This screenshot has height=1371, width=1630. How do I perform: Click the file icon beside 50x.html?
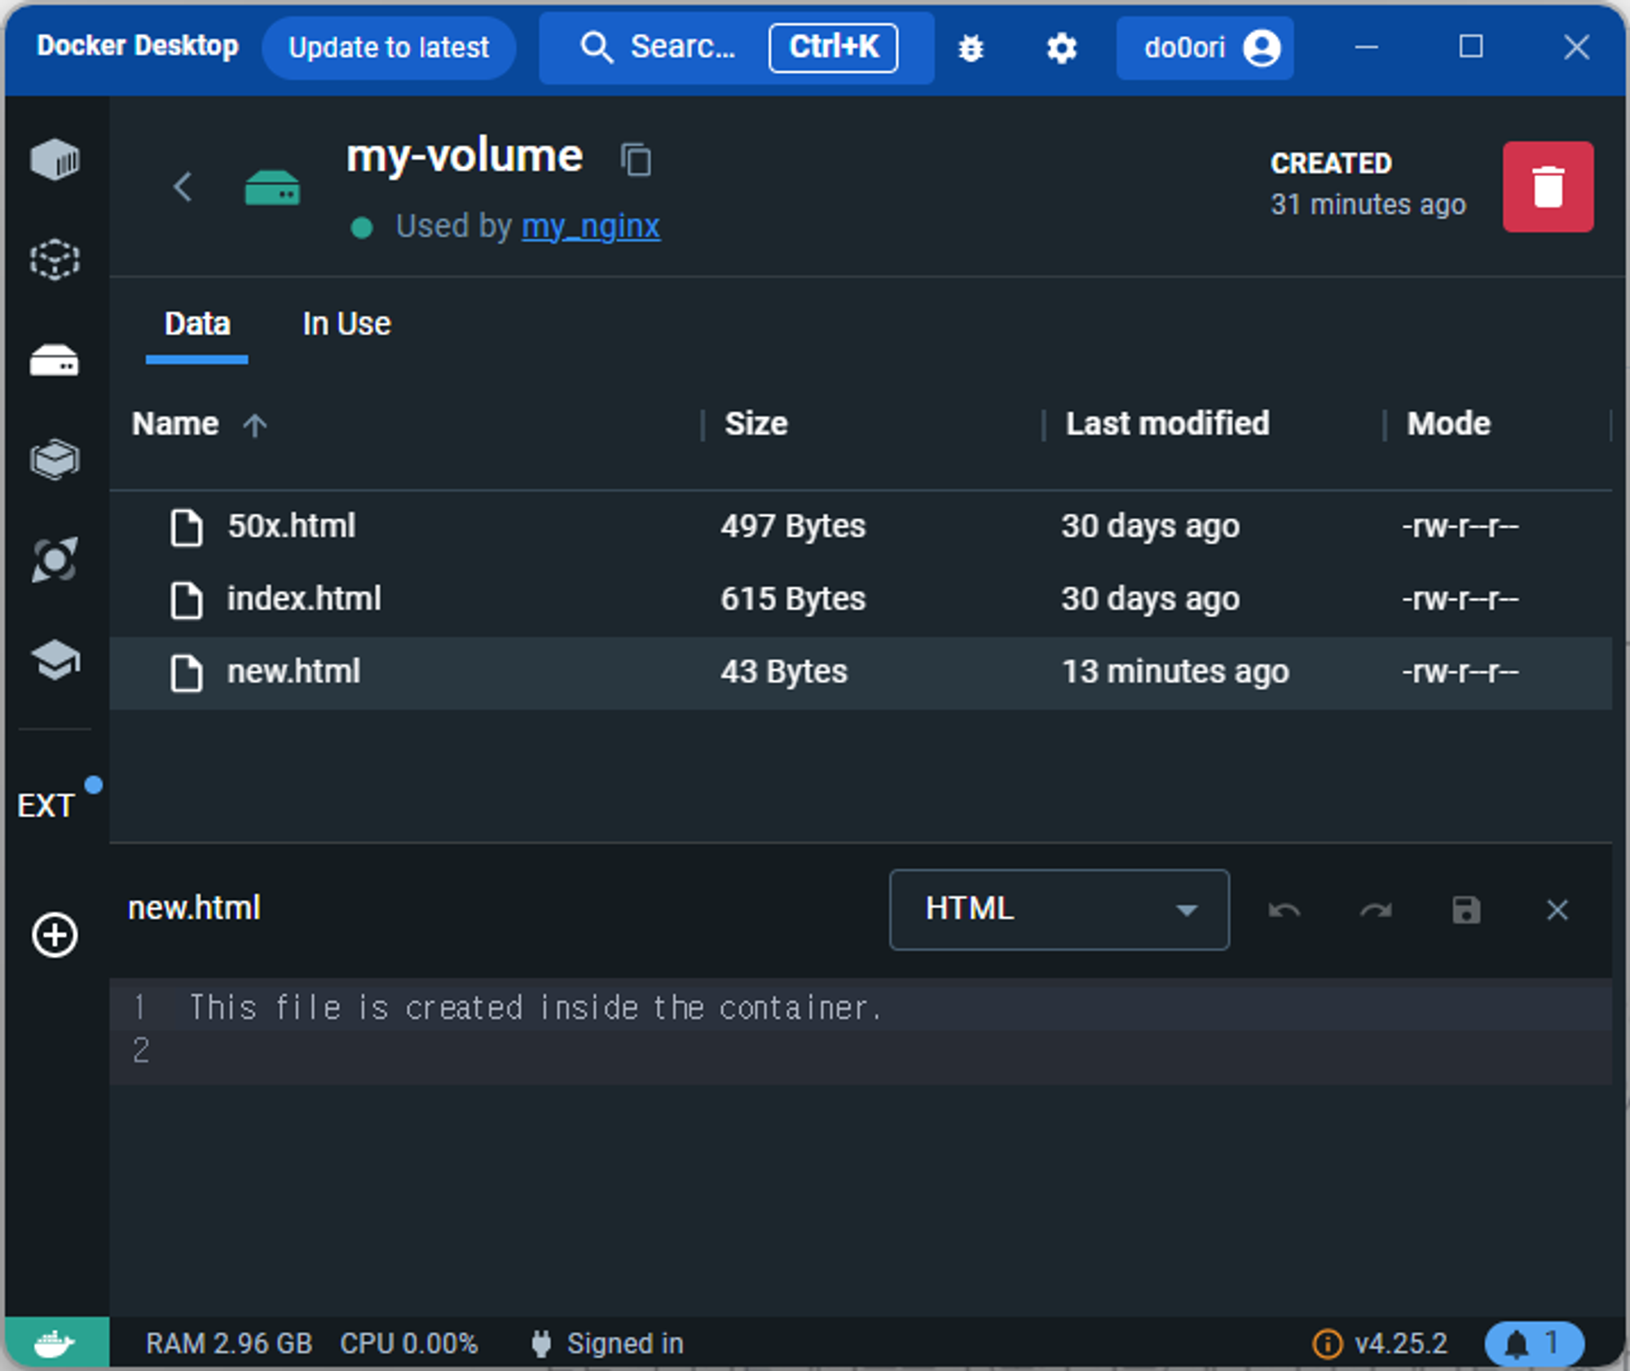187,527
